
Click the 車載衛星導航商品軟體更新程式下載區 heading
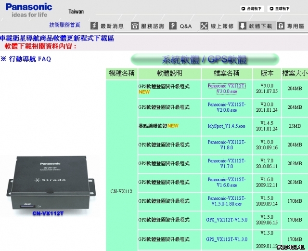57,39
